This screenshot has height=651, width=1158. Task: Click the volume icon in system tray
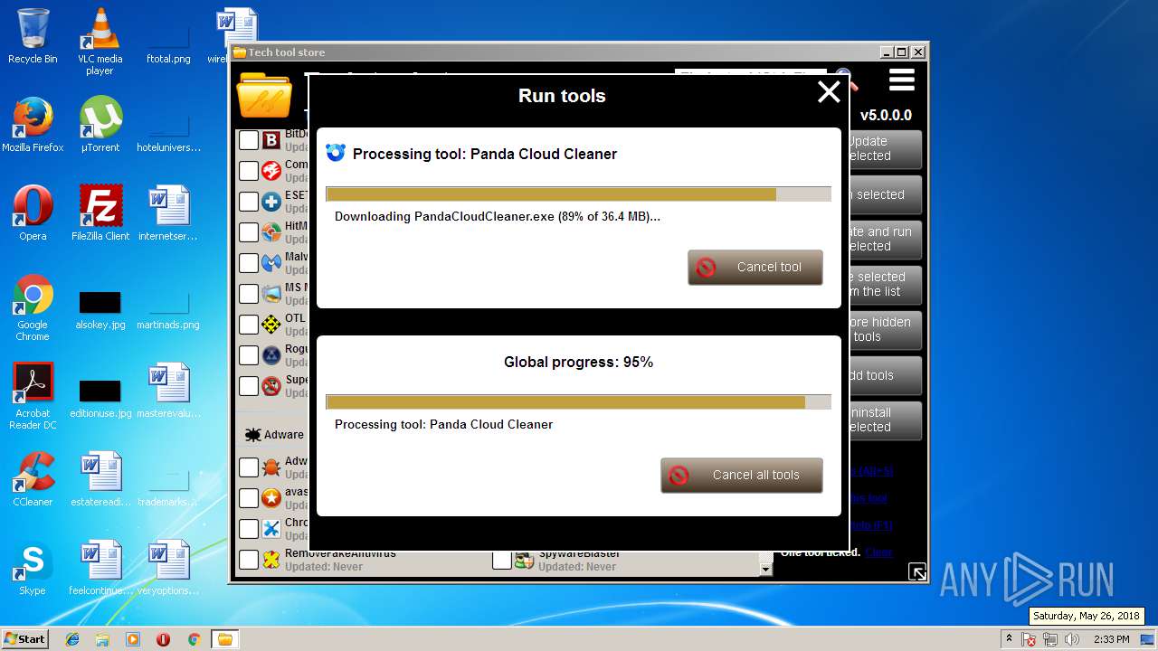tap(1071, 639)
